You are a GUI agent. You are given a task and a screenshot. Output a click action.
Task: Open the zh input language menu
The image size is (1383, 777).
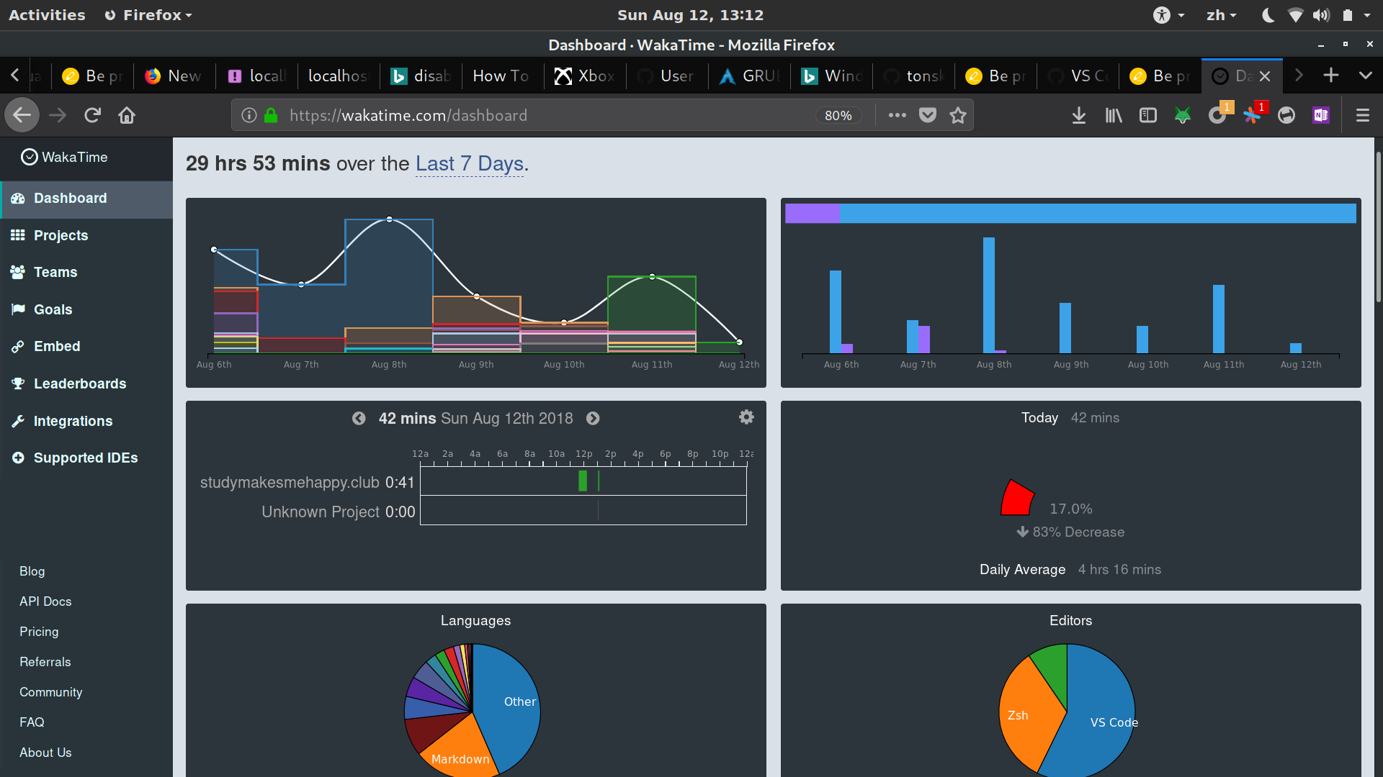click(x=1221, y=15)
